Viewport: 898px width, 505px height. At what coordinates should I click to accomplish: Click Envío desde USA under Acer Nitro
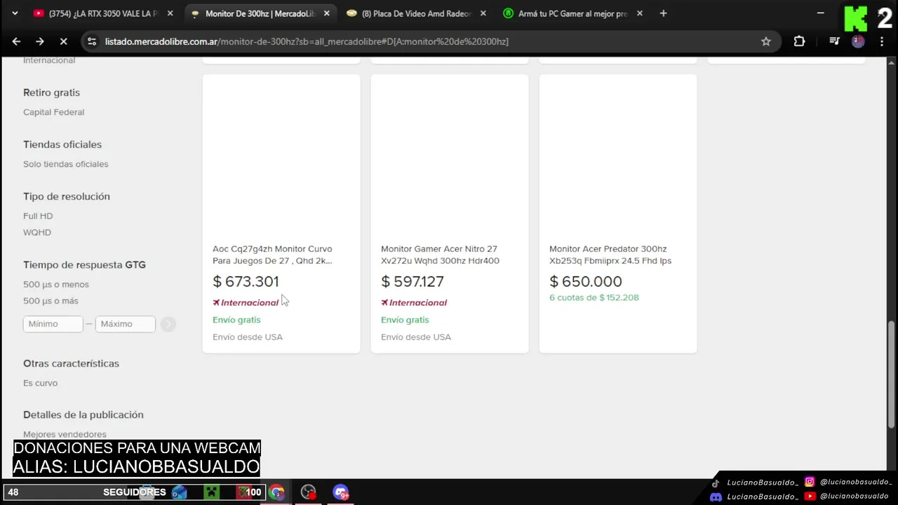[416, 337]
